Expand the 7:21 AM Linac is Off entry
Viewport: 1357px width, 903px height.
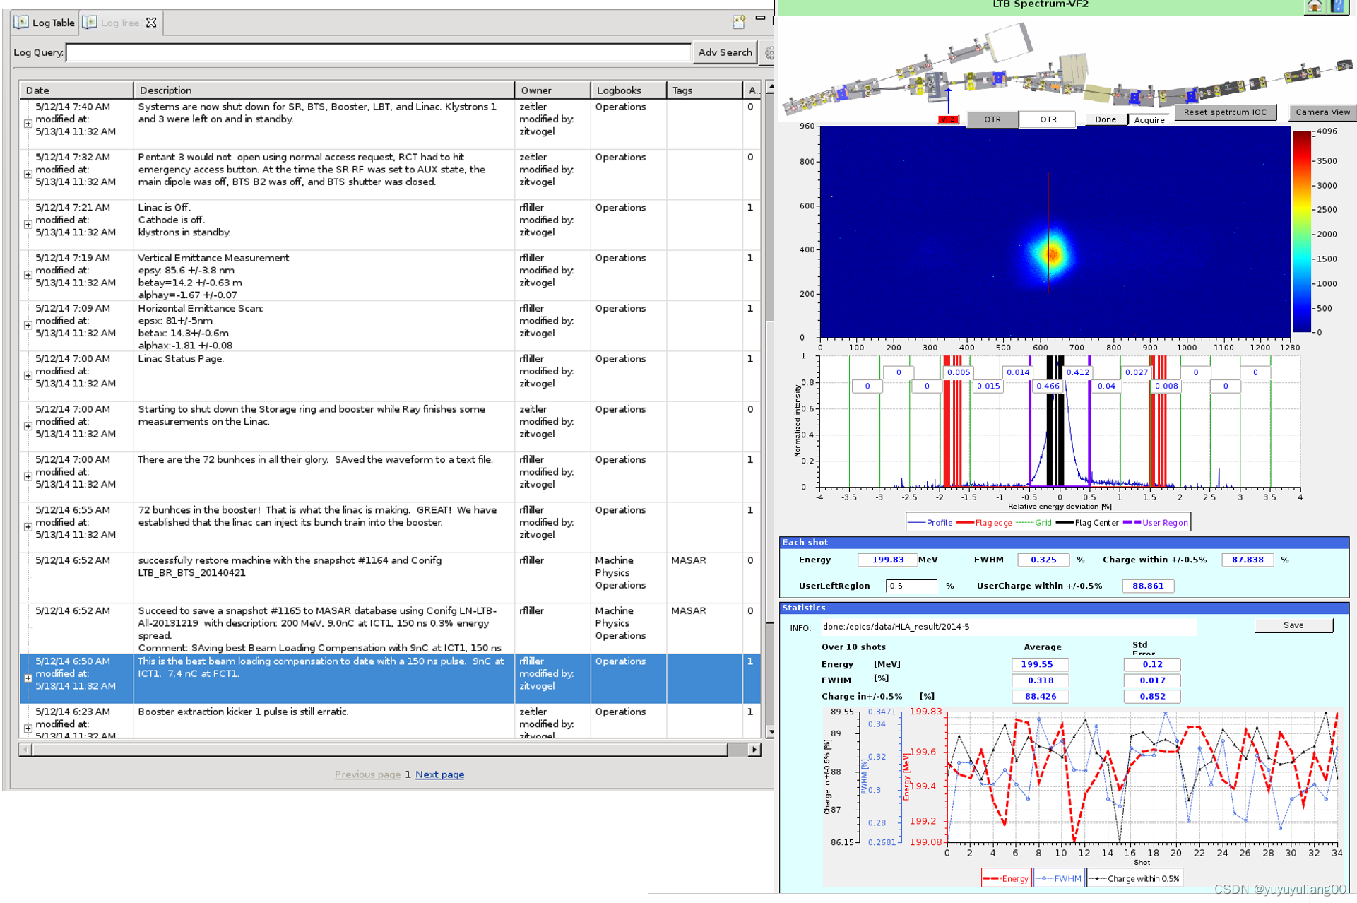[28, 224]
